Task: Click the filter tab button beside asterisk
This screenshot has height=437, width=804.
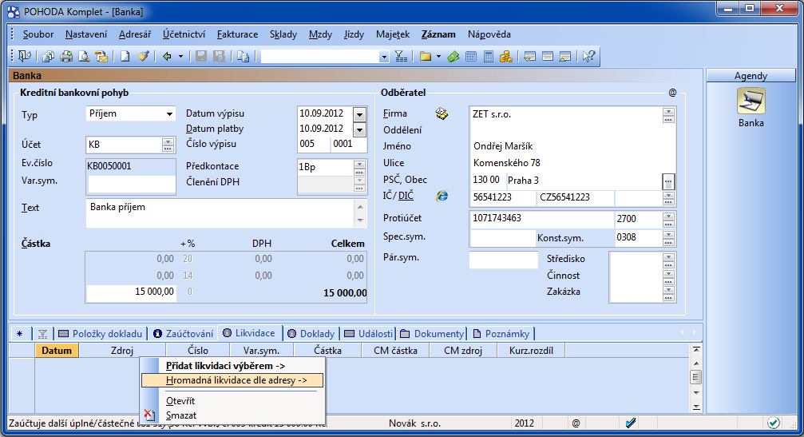Action: click(x=42, y=334)
